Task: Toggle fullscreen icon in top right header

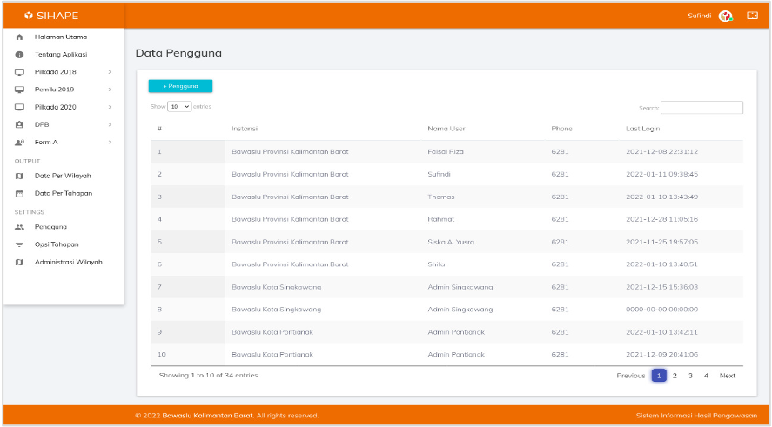Action: [752, 16]
